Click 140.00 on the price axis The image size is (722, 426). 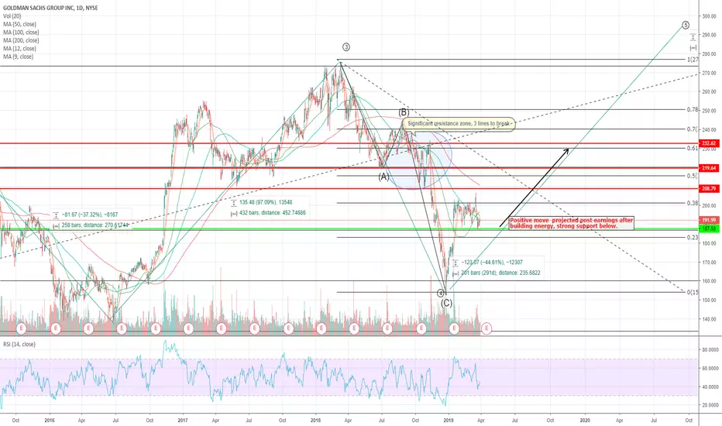pos(709,319)
